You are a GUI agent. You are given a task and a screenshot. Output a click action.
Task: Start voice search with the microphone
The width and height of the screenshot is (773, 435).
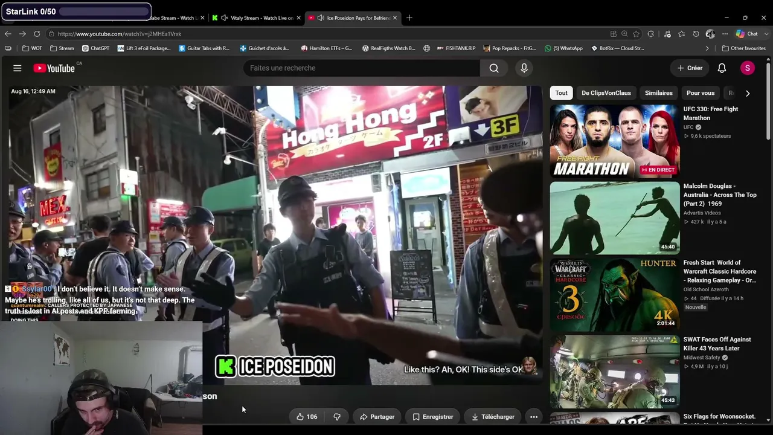pos(524,68)
